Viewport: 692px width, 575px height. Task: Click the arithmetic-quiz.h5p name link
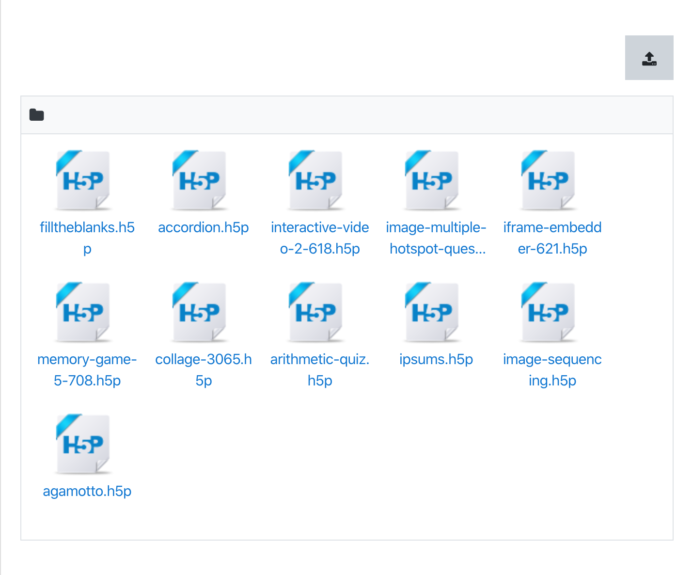(x=320, y=370)
